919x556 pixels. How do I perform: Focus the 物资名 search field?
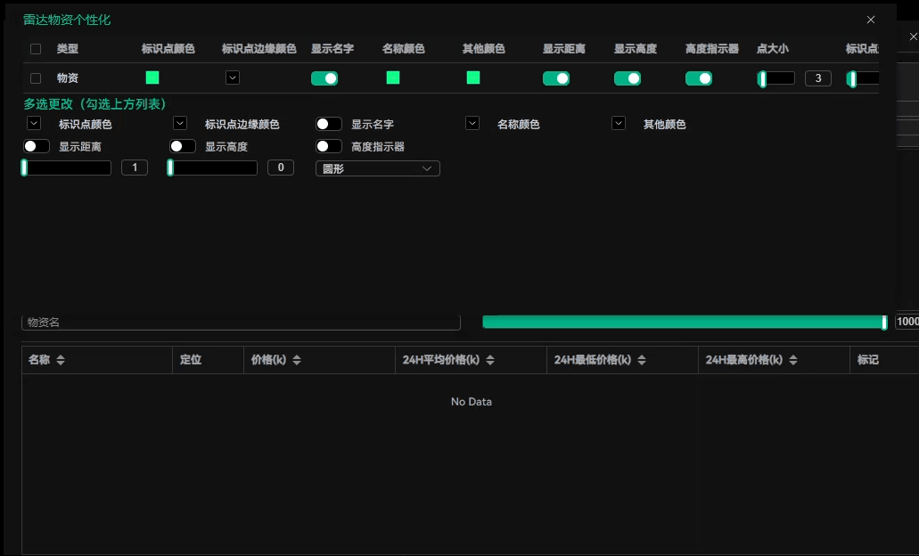241,323
